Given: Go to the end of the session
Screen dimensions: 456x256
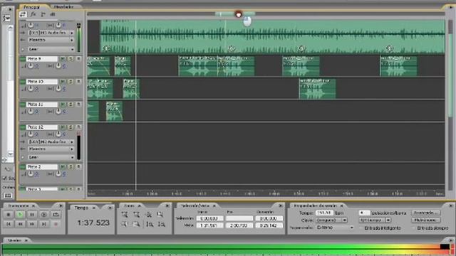Looking at the screenshot, I should [44, 224].
